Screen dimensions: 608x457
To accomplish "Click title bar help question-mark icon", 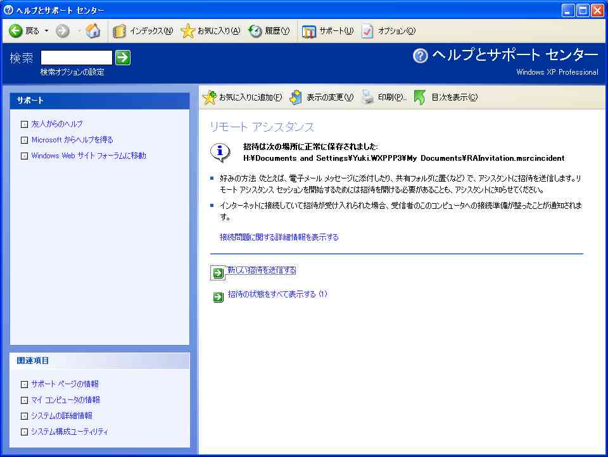I will coord(8,10).
